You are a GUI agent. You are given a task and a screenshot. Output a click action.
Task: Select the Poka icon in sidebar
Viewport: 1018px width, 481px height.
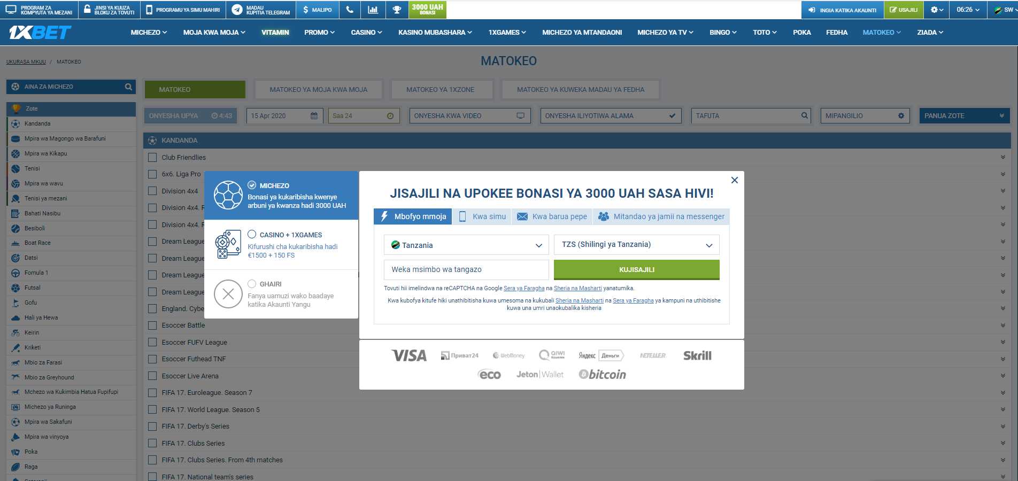16,452
